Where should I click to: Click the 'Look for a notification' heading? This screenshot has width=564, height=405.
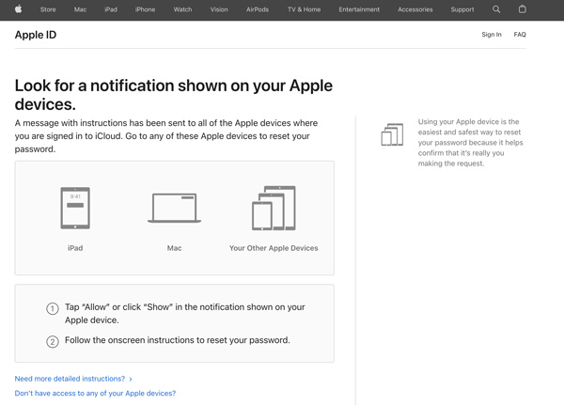tap(174, 95)
